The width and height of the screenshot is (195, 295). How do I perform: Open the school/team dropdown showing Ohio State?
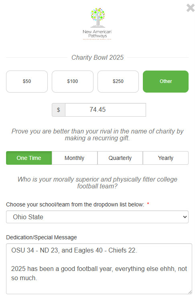[97, 217]
